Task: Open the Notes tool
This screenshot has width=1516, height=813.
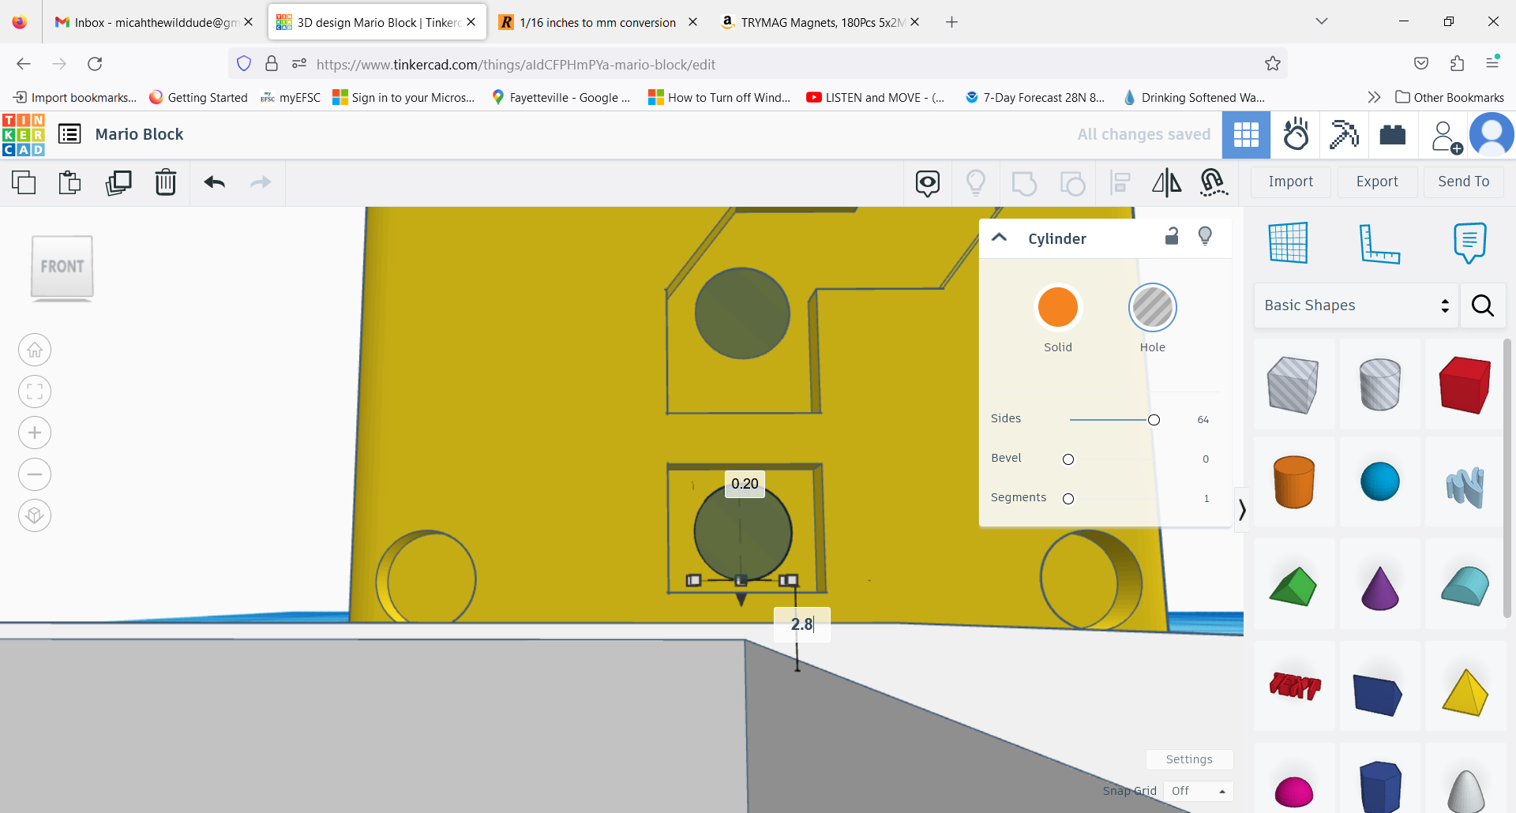Action: coord(1469,242)
